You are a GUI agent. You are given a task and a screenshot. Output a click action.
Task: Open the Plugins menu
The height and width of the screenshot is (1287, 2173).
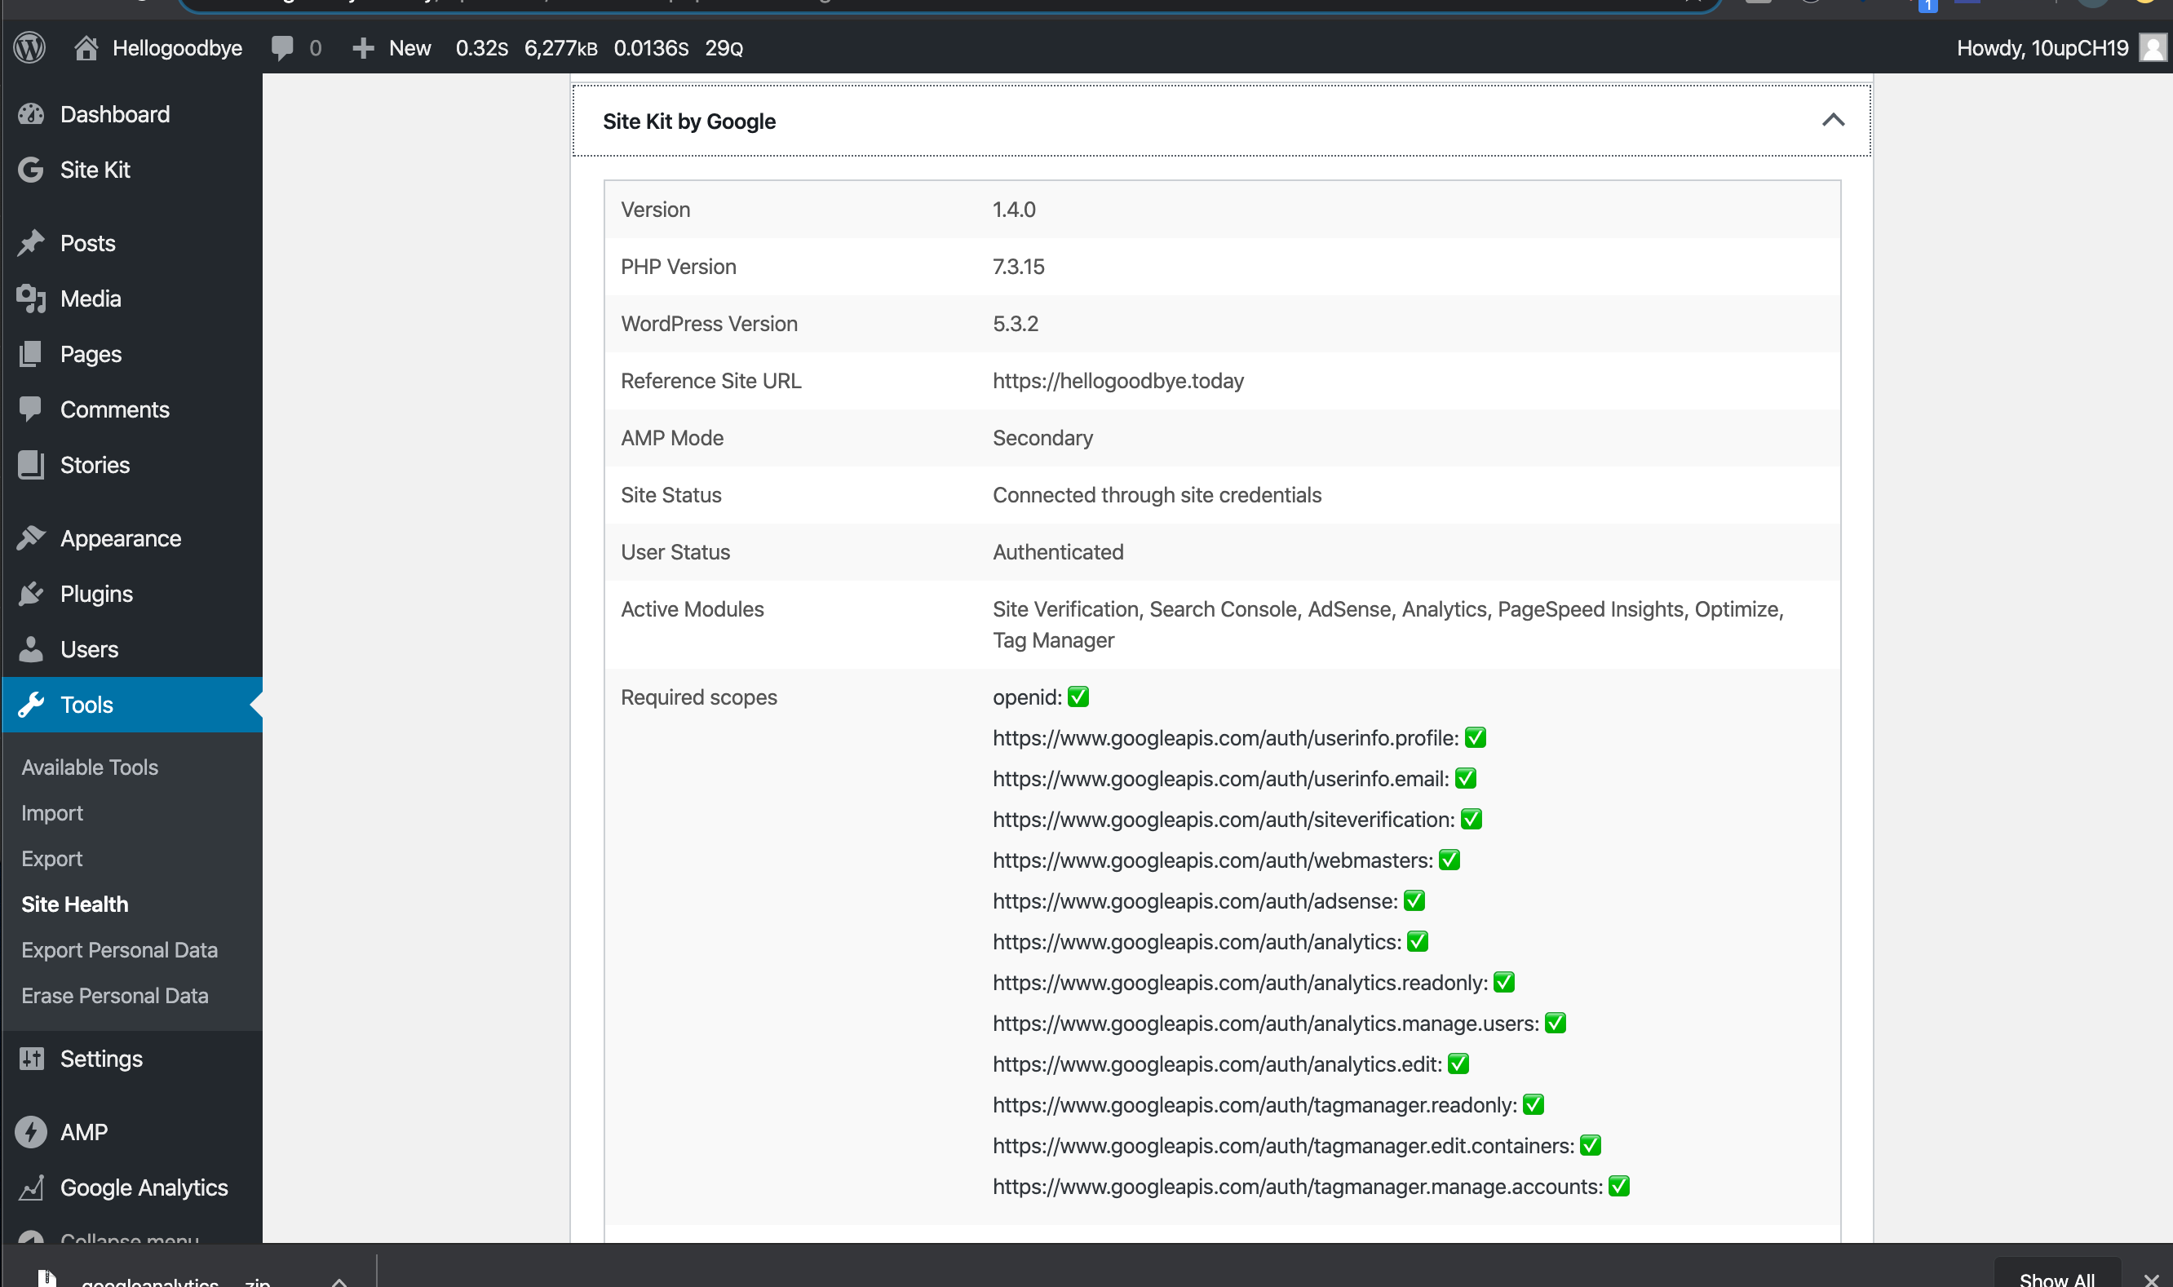97,594
